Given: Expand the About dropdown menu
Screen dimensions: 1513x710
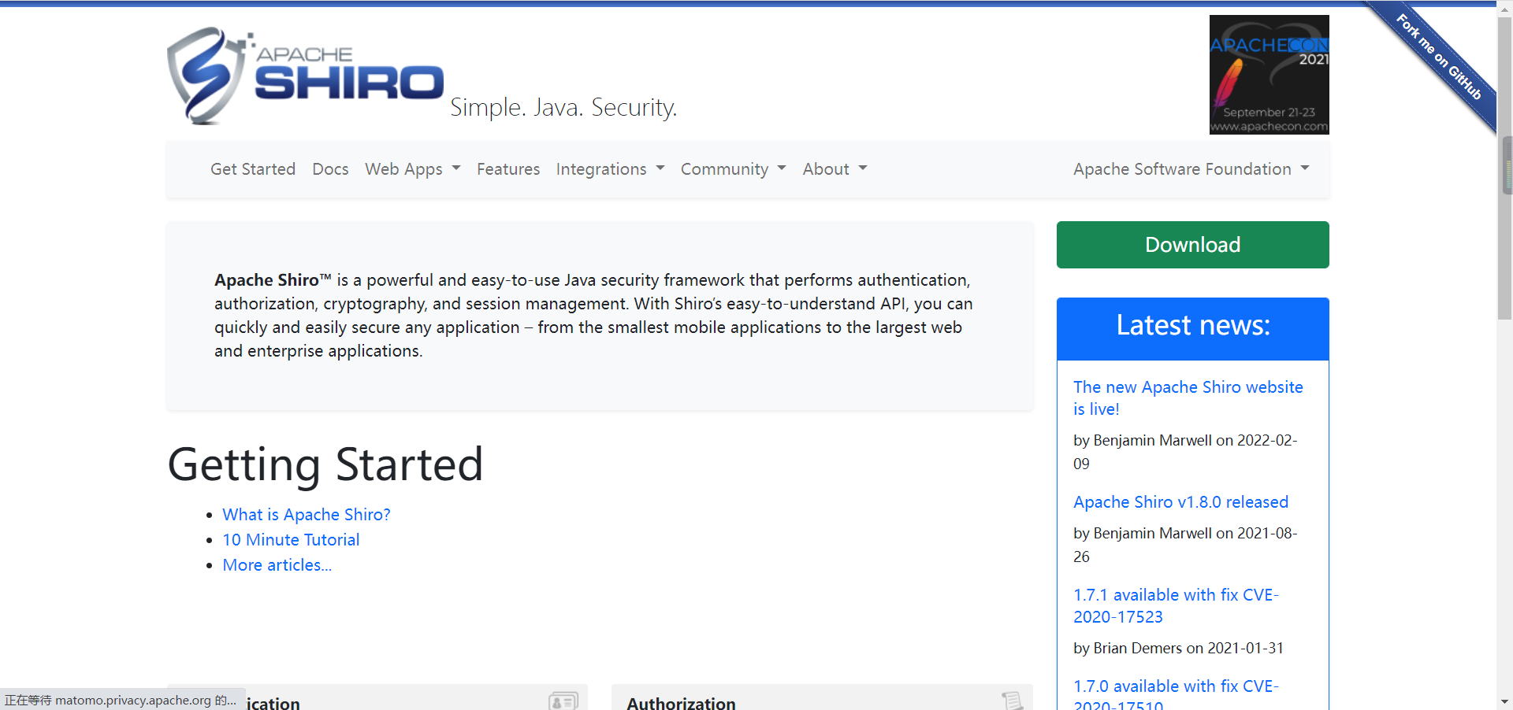Looking at the screenshot, I should click(835, 169).
